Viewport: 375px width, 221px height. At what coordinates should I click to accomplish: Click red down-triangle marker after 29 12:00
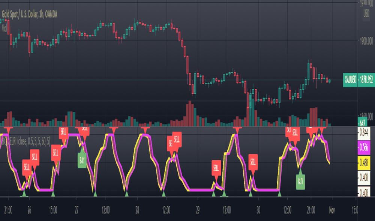[235, 130]
